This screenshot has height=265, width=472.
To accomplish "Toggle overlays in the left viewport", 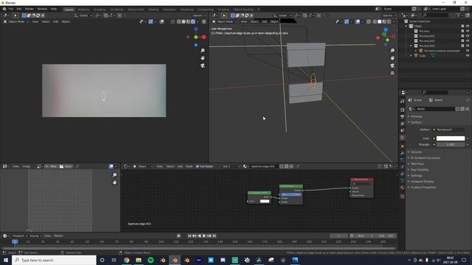I will tap(162, 21).
